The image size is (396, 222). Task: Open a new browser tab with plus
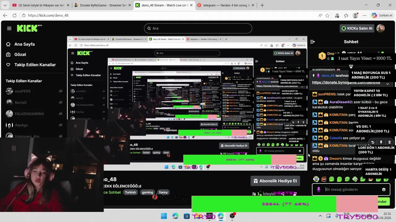click(262, 5)
